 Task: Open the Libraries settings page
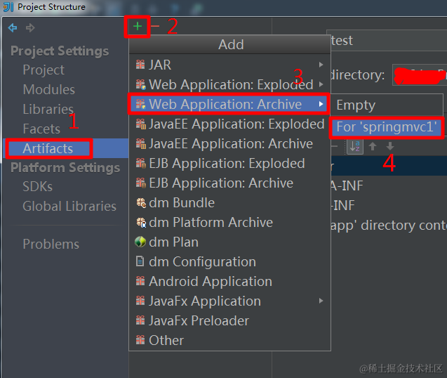coord(48,110)
